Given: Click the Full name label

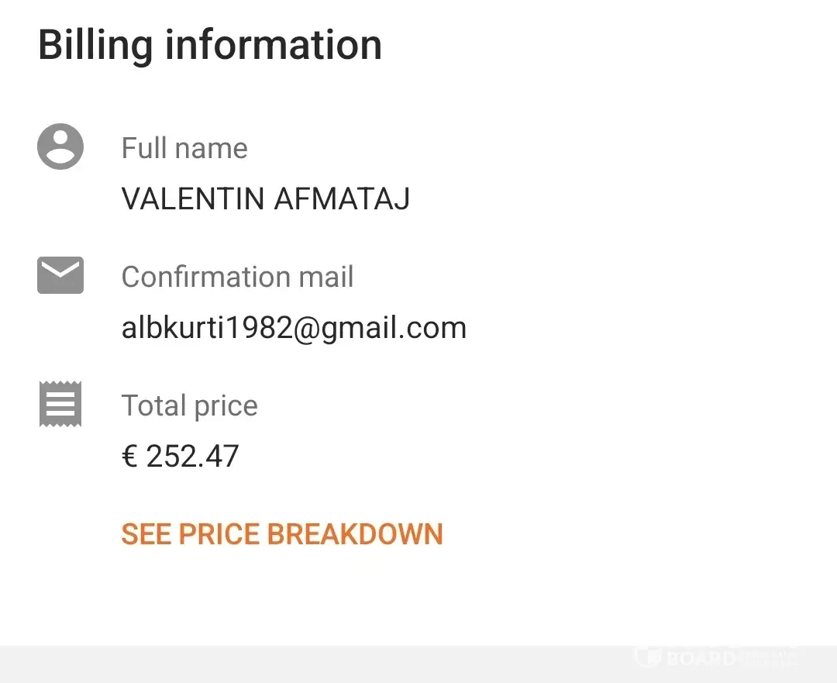Looking at the screenshot, I should 184,148.
